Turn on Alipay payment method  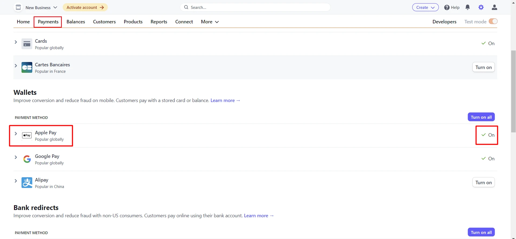click(x=483, y=183)
